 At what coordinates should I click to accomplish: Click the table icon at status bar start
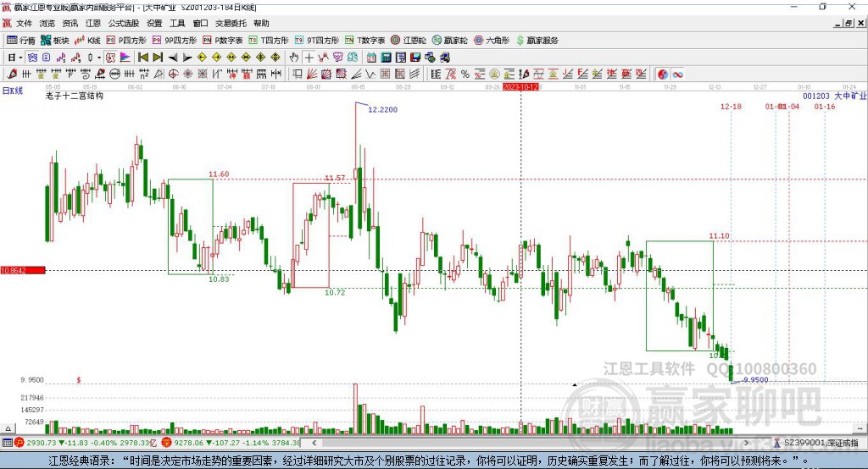click(x=7, y=443)
